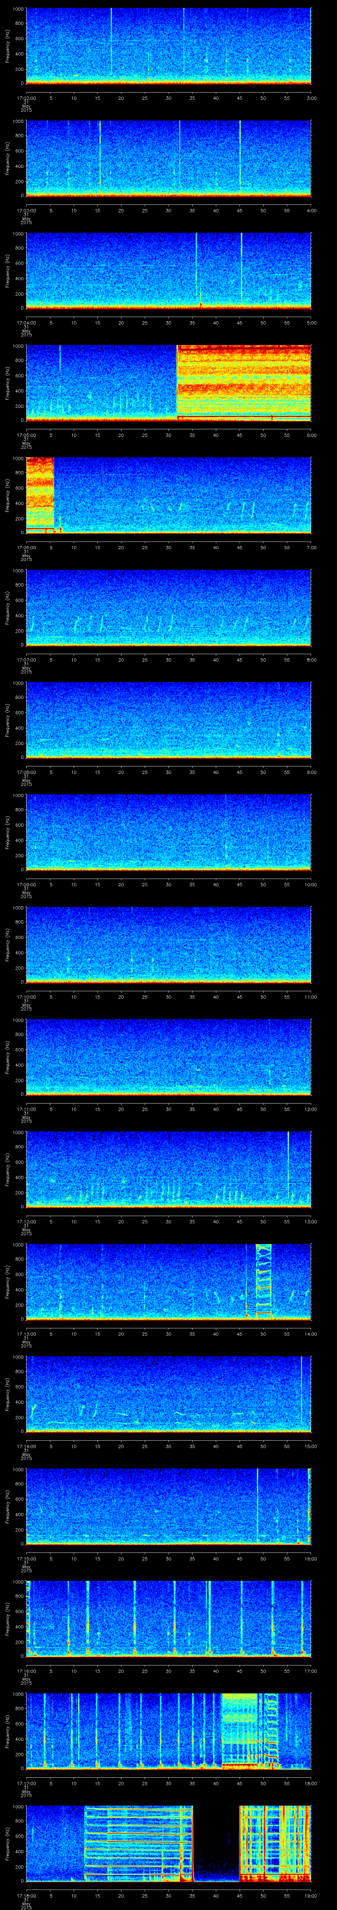337x1910 pixels.
Task: Click the 7:00 end time label
Action: tap(311, 547)
